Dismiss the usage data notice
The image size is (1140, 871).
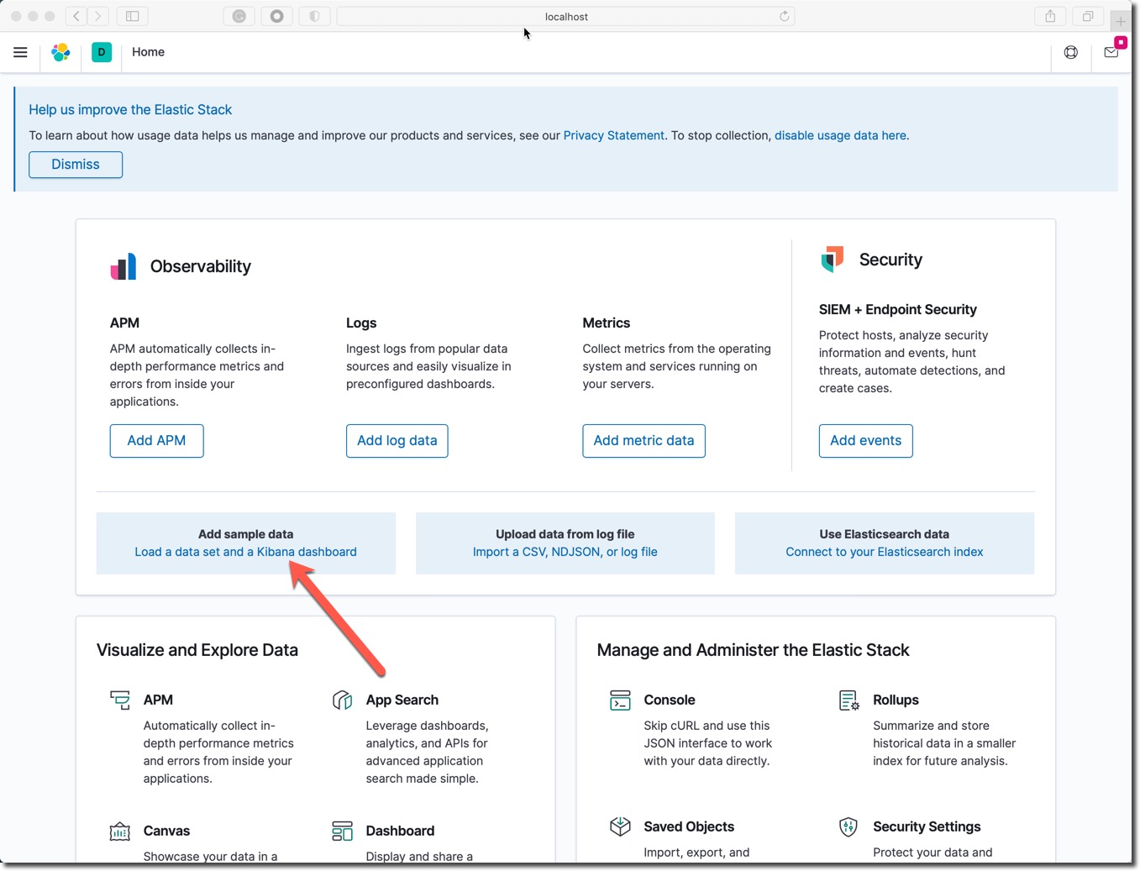click(76, 165)
